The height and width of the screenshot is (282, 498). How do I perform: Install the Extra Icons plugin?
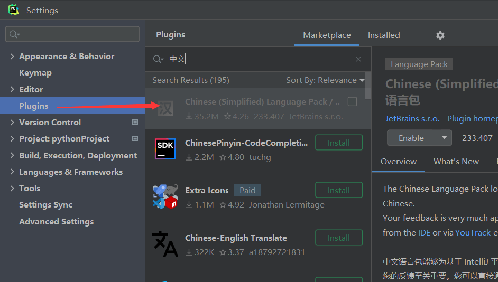pos(339,190)
